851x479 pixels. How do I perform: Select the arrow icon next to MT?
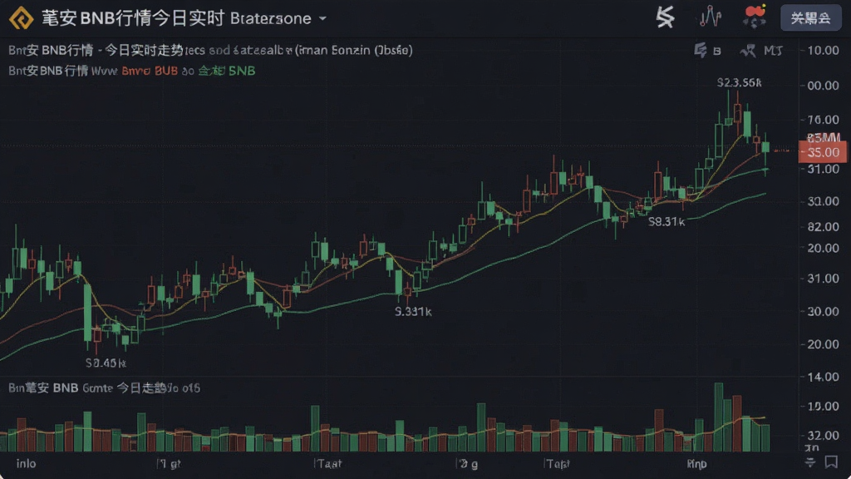(x=748, y=51)
